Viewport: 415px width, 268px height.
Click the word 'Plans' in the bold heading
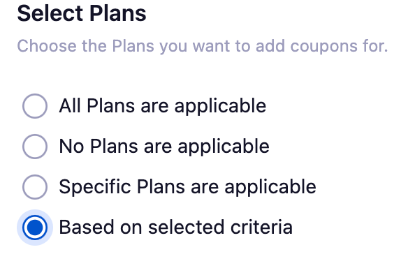coord(118,13)
